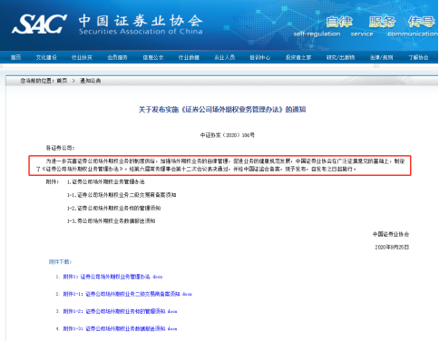The height and width of the screenshot is (341, 439).
Task: Click the signature 中国证券业协会
Action: pos(391,234)
